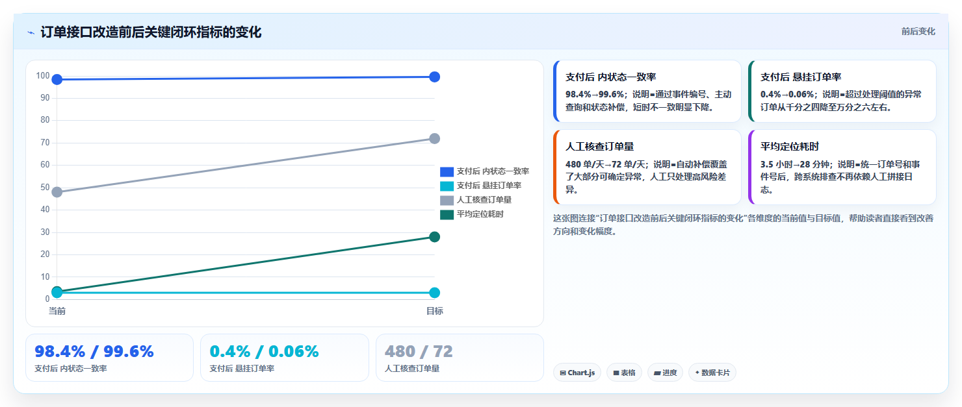The height and width of the screenshot is (407, 962).
Task: Click the lightning icon beside the page title
Action: (31, 32)
